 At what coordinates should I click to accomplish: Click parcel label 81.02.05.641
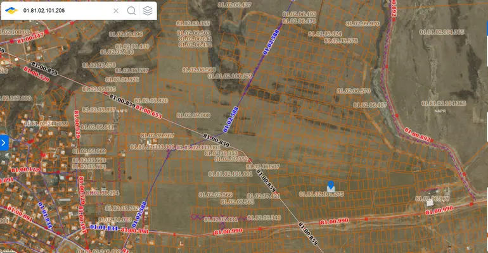tap(97, 127)
